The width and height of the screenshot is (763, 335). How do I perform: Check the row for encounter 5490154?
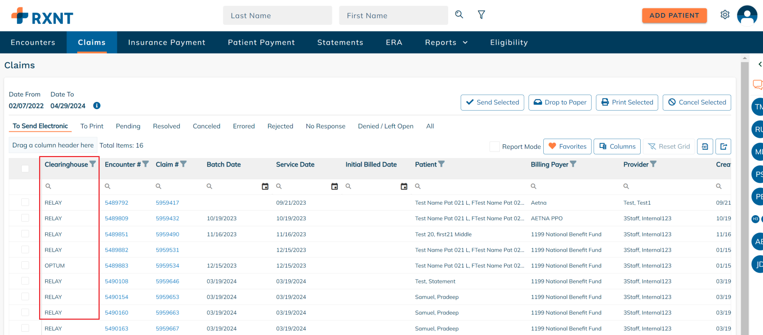coord(25,296)
